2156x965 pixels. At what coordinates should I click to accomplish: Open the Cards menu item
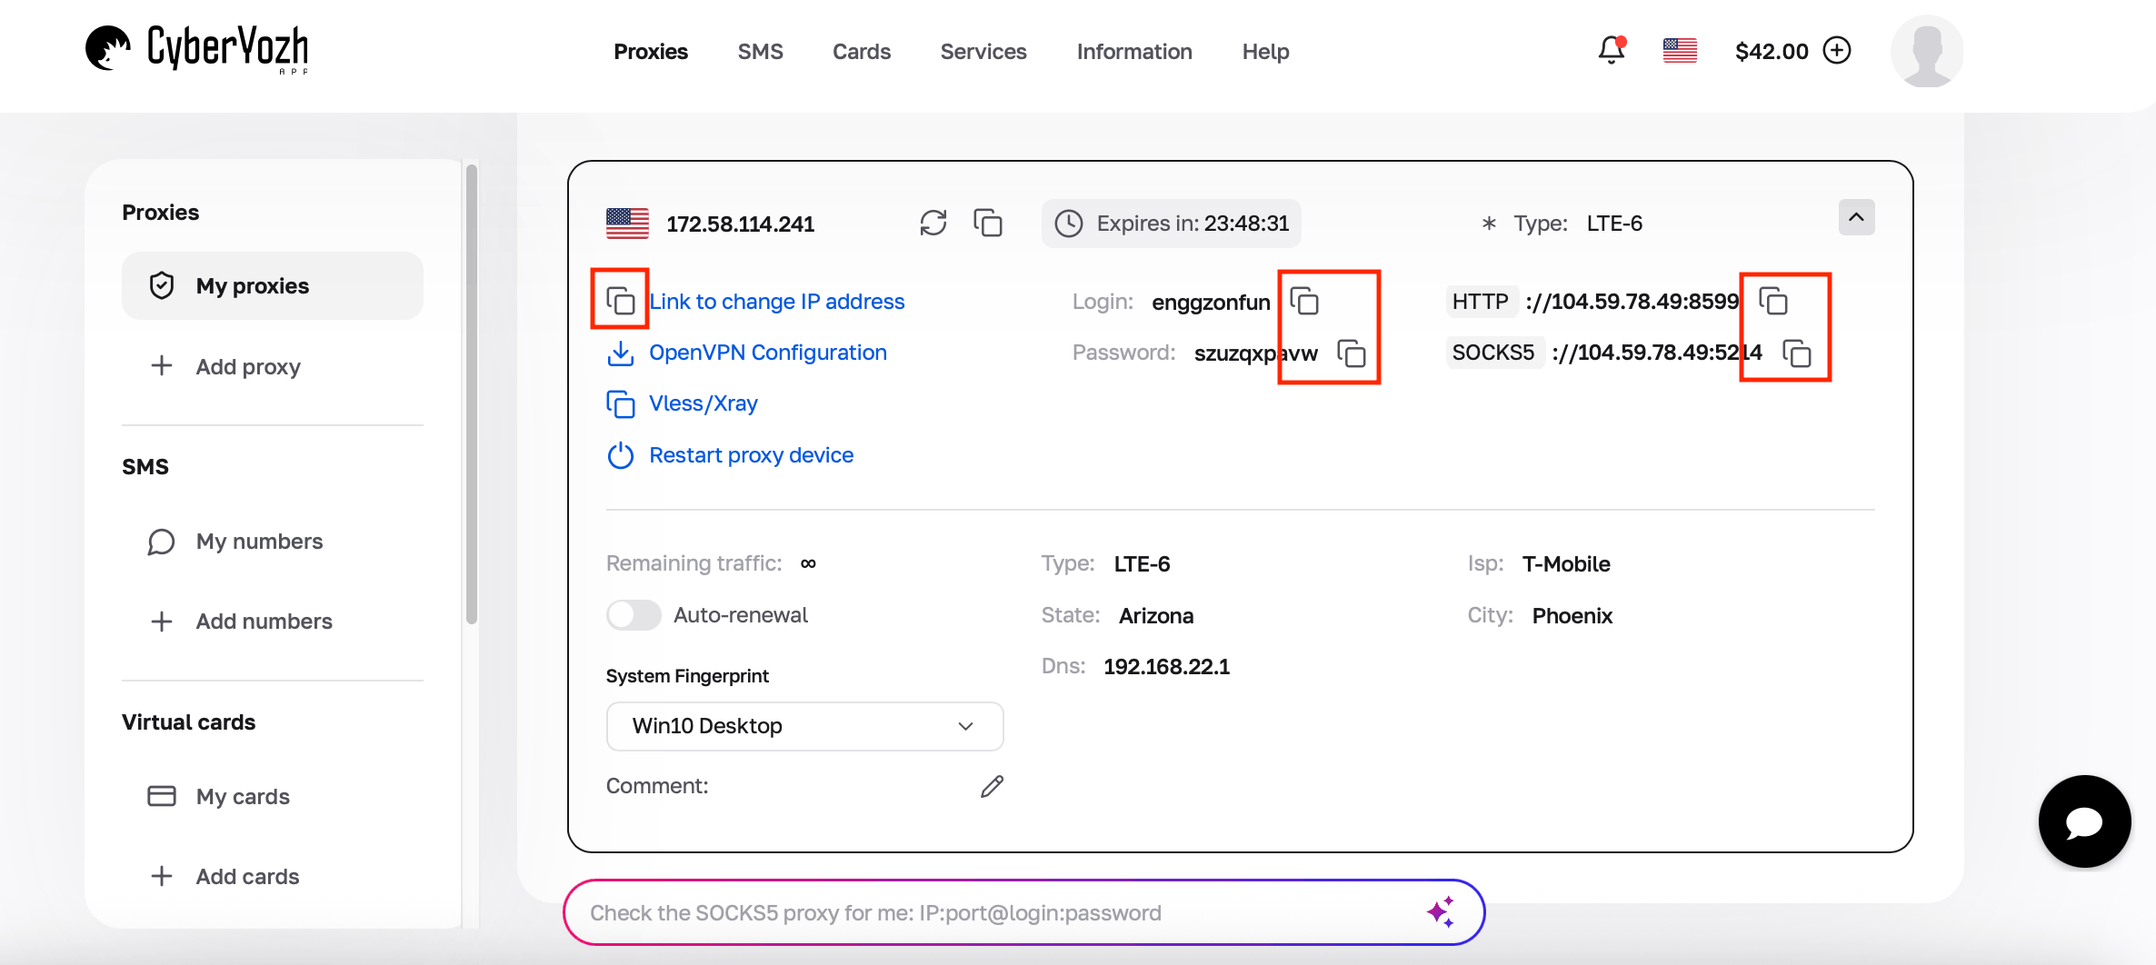click(861, 52)
